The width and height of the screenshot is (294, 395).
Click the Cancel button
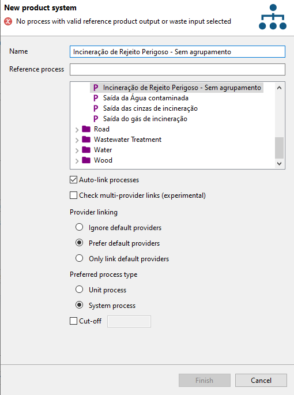(x=261, y=380)
